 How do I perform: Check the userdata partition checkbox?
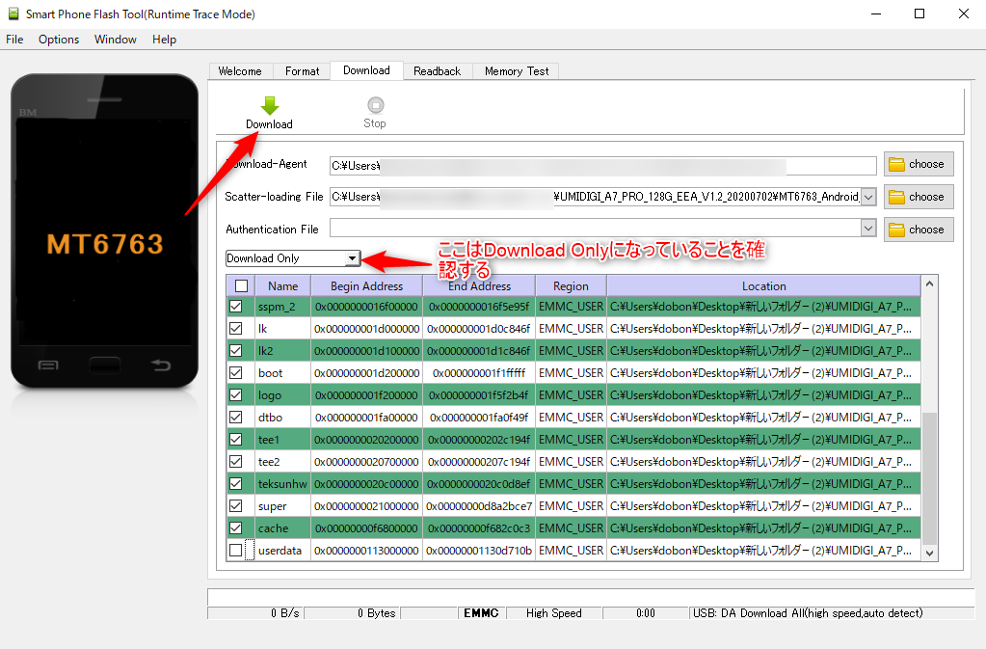click(236, 551)
